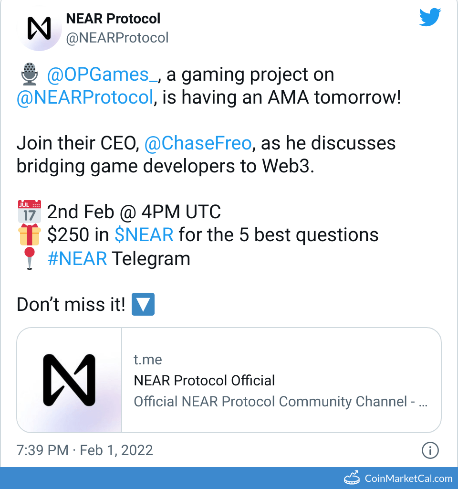458x489 pixels.
Task: Click the blue down-arrow emoji
Action: pos(143,305)
